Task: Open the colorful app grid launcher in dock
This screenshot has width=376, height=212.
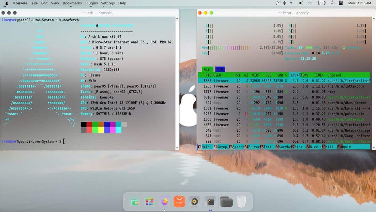Action: (149, 202)
